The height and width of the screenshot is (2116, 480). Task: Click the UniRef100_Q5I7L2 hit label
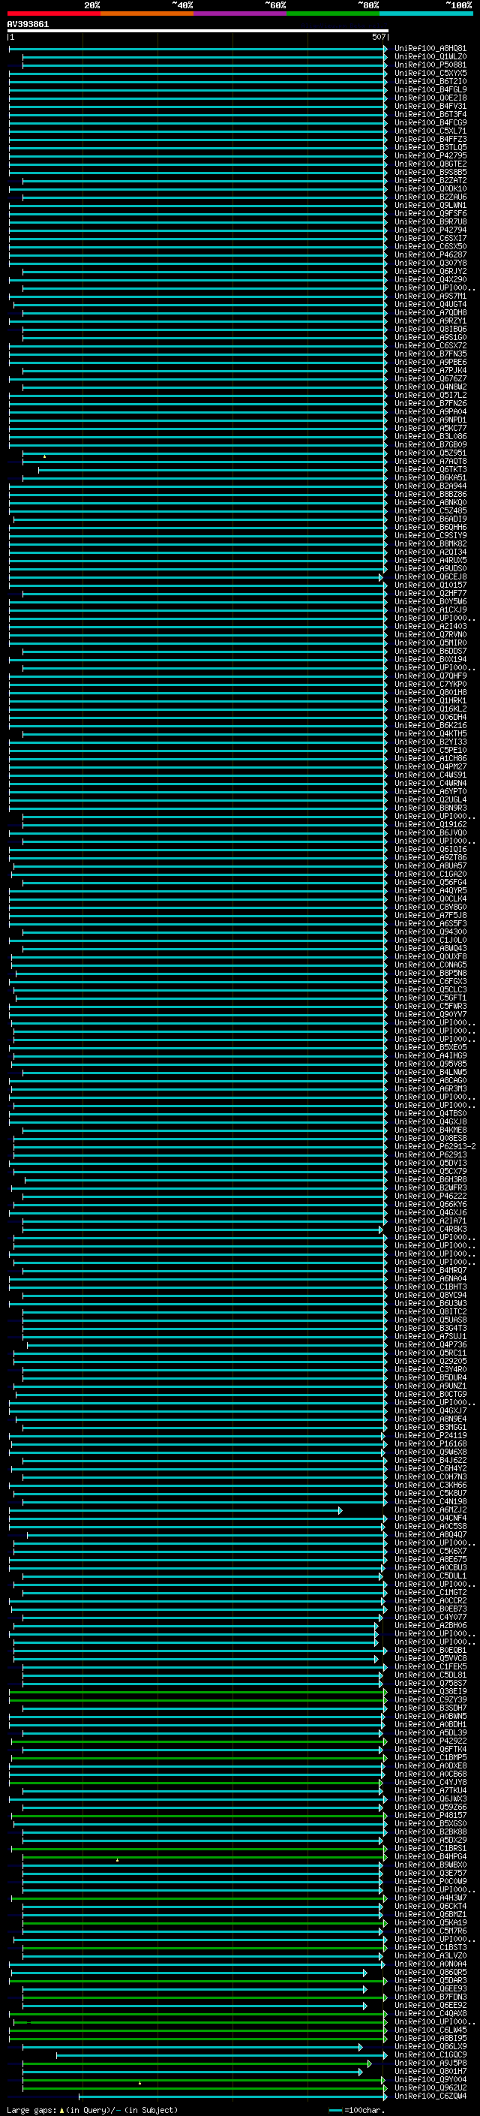click(430, 395)
